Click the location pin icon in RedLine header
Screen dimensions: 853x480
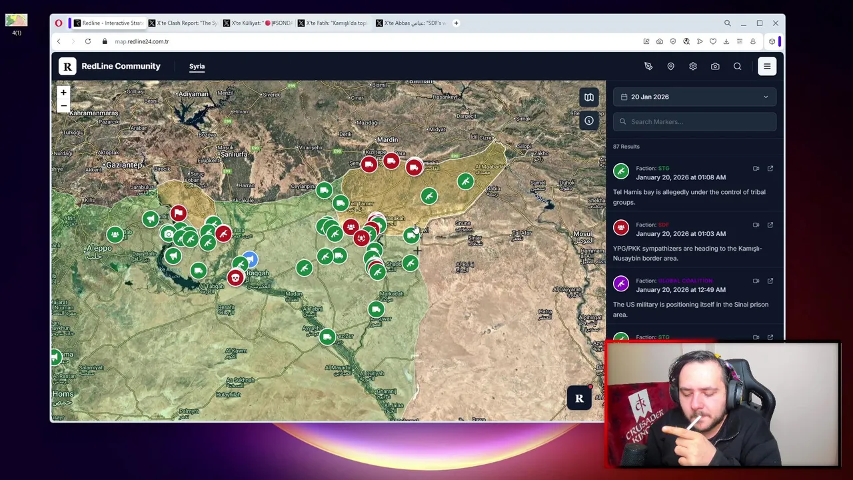click(x=670, y=66)
